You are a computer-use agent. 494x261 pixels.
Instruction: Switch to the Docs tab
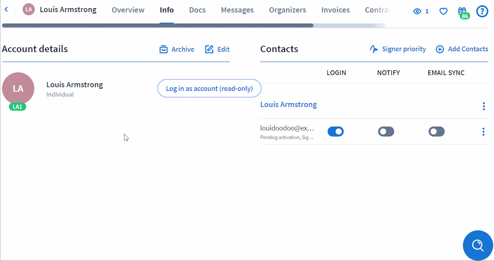tap(197, 10)
